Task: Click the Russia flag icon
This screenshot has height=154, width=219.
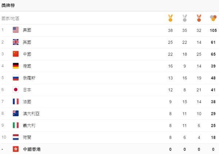Action: [x=16, y=78]
